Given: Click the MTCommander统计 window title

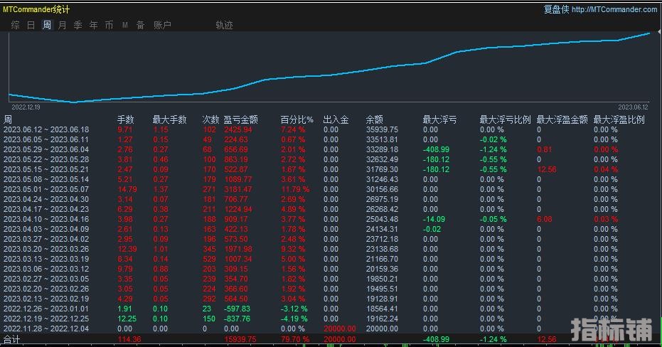Looking at the screenshot, I should coord(36,9).
